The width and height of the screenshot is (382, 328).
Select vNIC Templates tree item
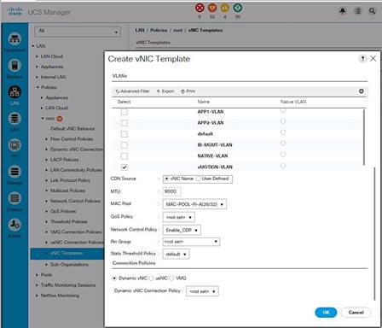point(67,253)
